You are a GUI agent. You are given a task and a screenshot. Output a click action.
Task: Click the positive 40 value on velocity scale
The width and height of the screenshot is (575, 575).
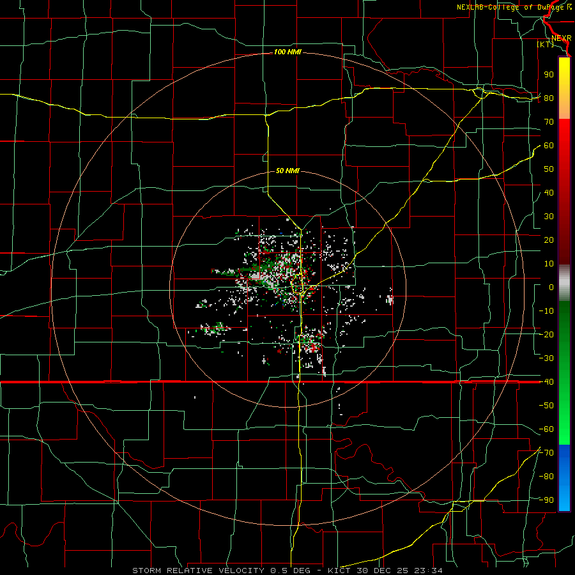(549, 192)
